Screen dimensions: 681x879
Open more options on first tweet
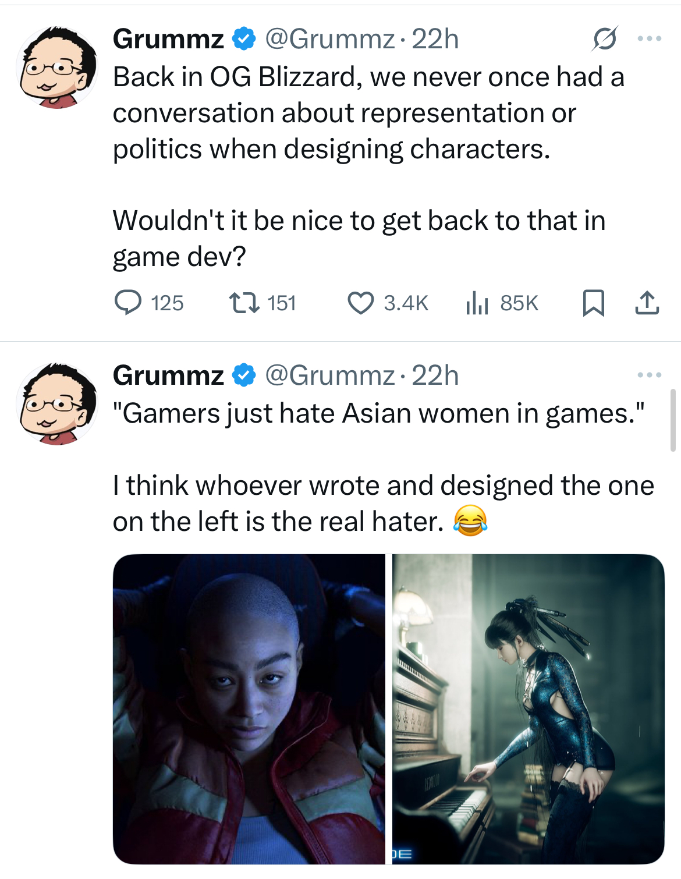click(650, 38)
